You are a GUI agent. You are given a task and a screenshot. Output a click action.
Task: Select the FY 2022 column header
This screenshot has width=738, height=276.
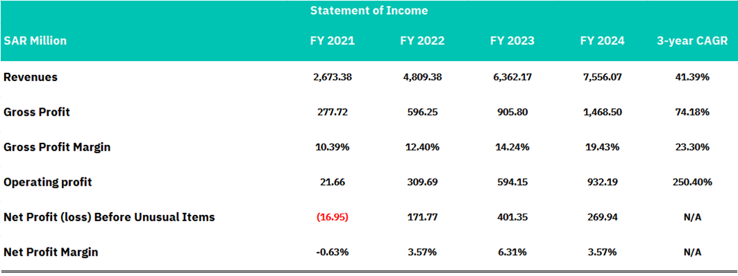pyautogui.click(x=422, y=41)
